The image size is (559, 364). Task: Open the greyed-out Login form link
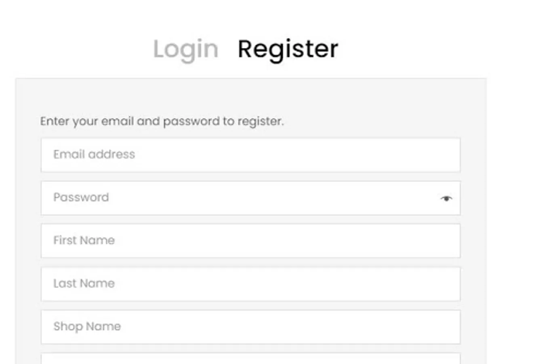coord(185,49)
